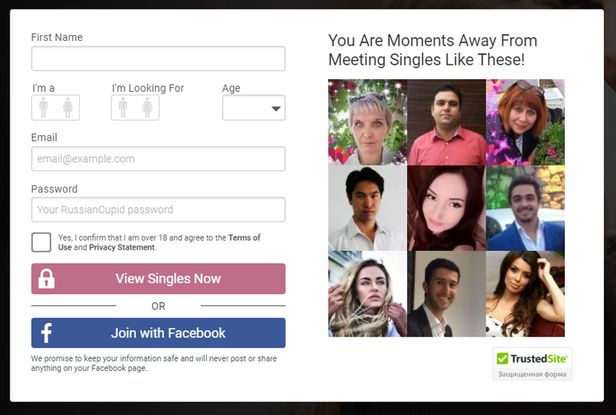Click the Email input field
This screenshot has width=616, height=415.
(x=158, y=158)
